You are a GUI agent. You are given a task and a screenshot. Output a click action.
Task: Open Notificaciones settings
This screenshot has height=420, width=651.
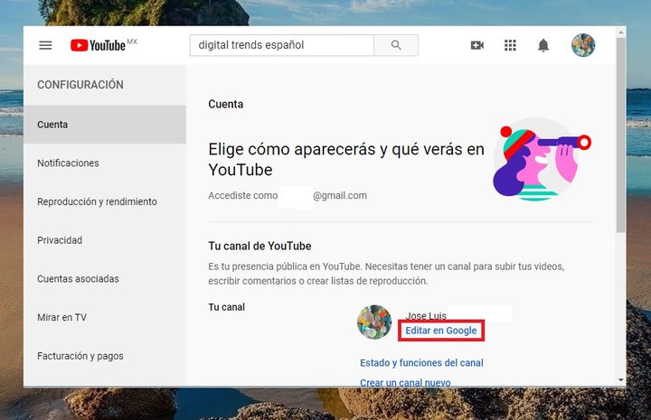pyautogui.click(x=105, y=163)
